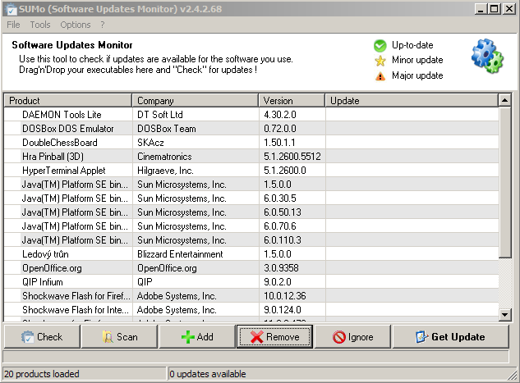Select the DAEMON Tools Lite row
Screen dimensions: 520x383
coord(251,115)
